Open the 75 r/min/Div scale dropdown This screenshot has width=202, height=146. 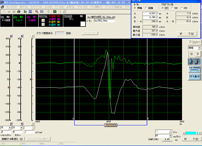(x=10, y=128)
